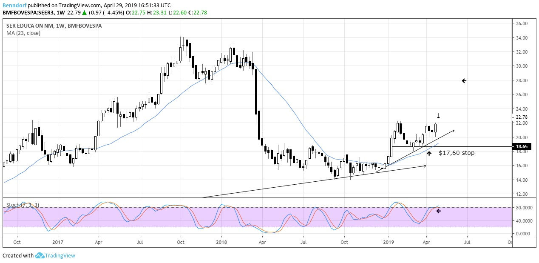Click the Apr label right after 2019

426,243
